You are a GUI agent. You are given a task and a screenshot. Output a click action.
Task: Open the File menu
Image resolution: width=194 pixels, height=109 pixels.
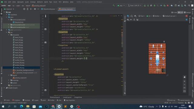pos(5,2)
